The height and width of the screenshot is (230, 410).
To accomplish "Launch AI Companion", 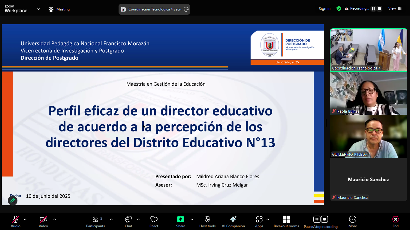I will point(233,222).
